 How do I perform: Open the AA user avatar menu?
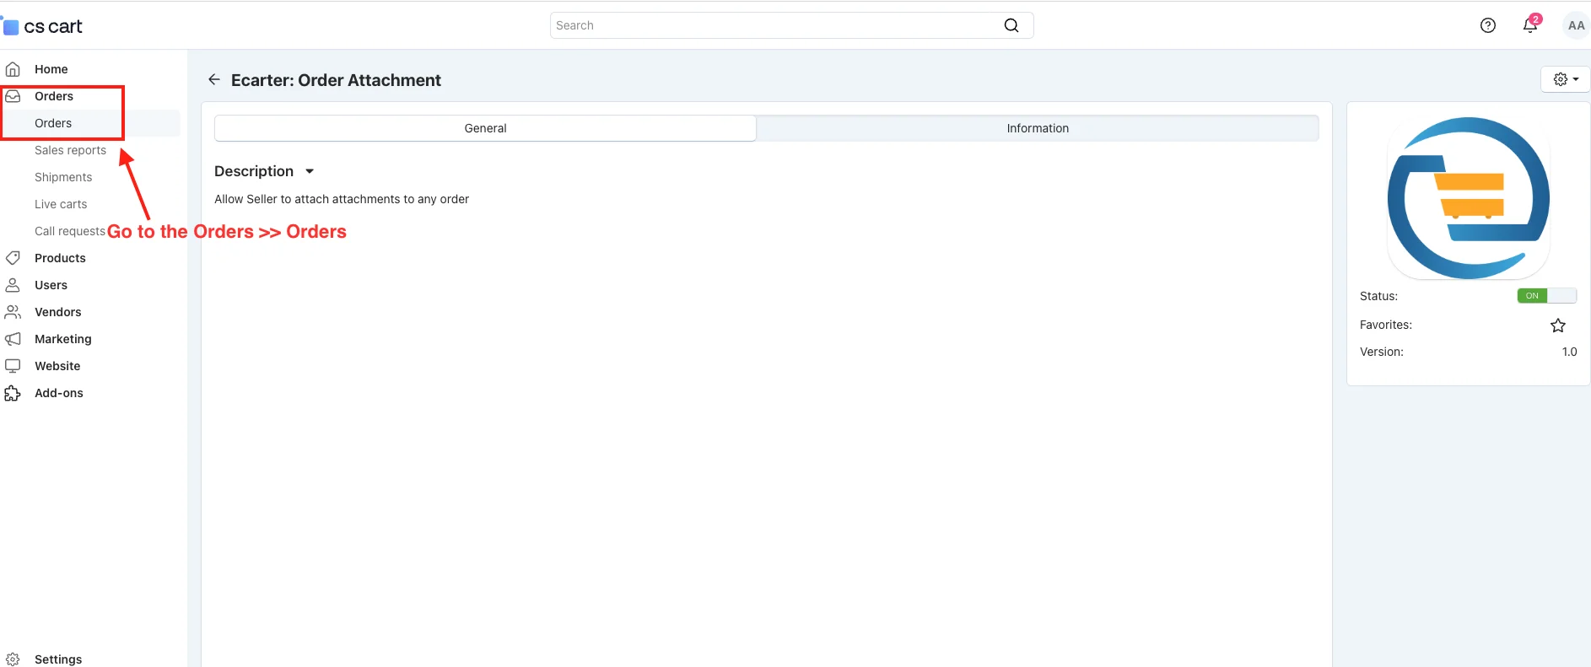pos(1575,25)
